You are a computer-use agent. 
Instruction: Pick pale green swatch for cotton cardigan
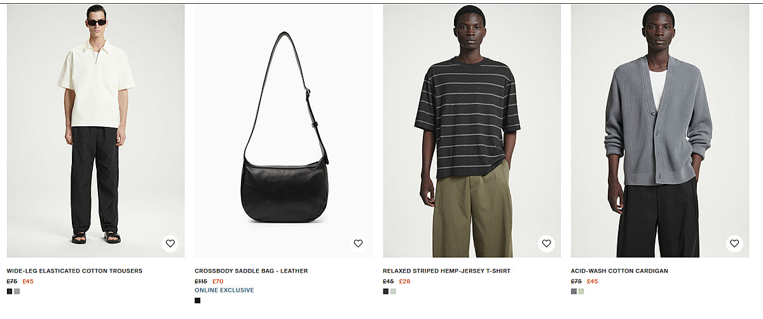pyautogui.click(x=581, y=291)
